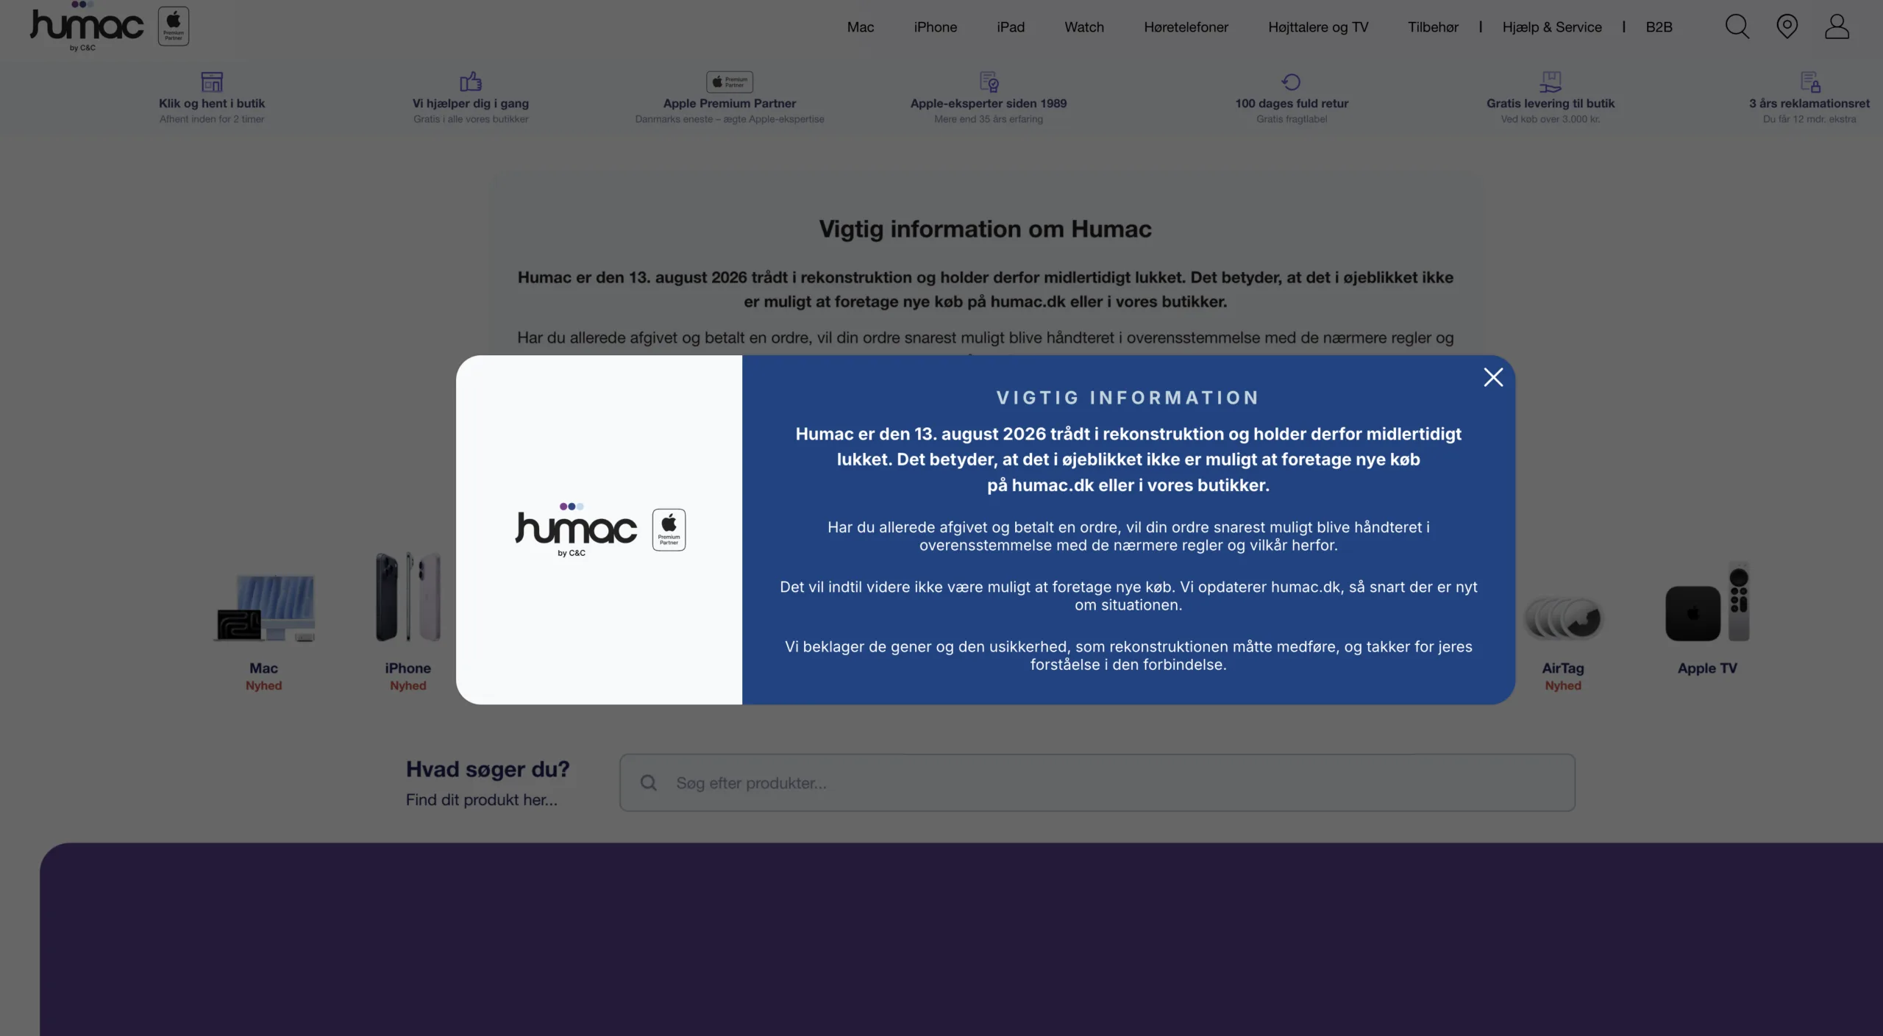The width and height of the screenshot is (1883, 1036).
Task: Click the Nyhed label under AirTag
Action: 1563,686
